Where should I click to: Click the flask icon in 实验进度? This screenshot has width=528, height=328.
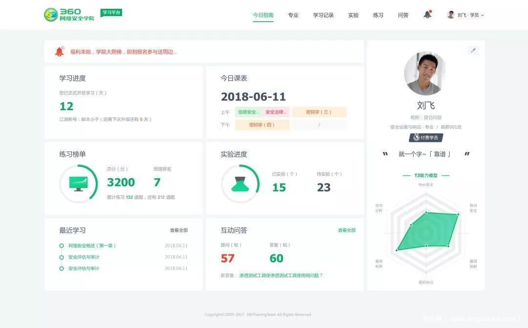(240, 184)
